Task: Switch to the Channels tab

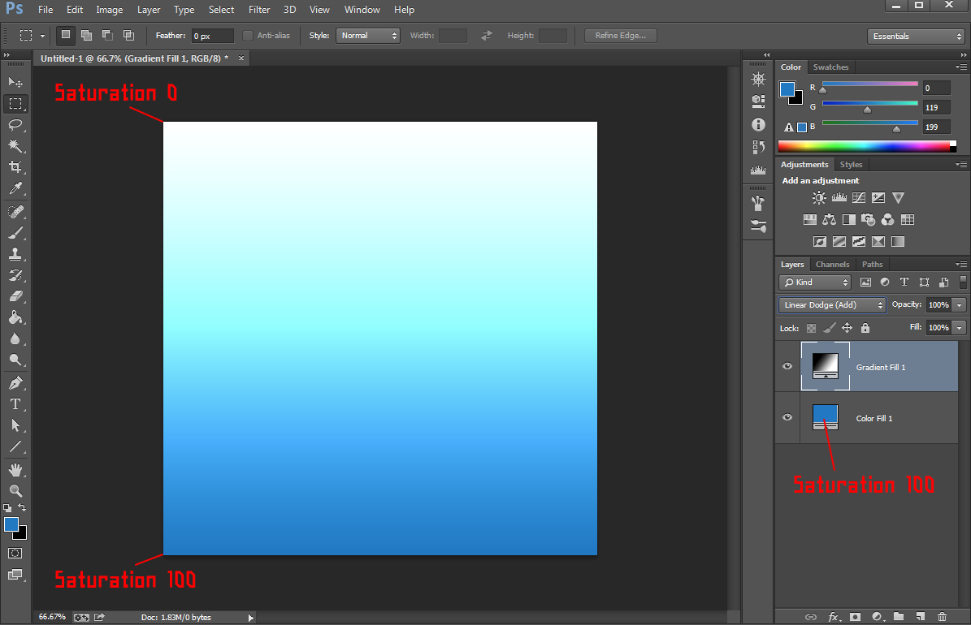Action: [832, 265]
